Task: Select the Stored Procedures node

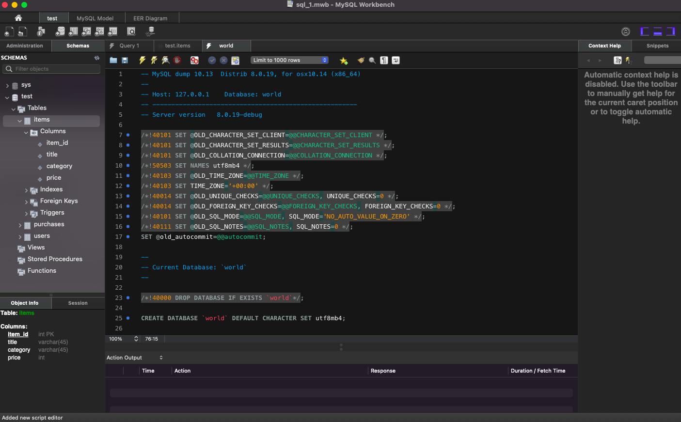Action: 55,259
